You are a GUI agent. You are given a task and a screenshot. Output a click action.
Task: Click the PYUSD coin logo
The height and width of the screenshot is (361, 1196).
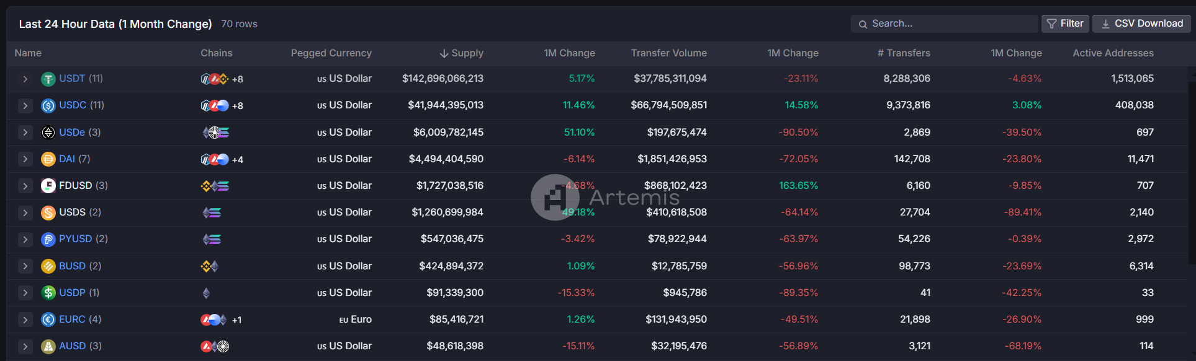(x=48, y=240)
